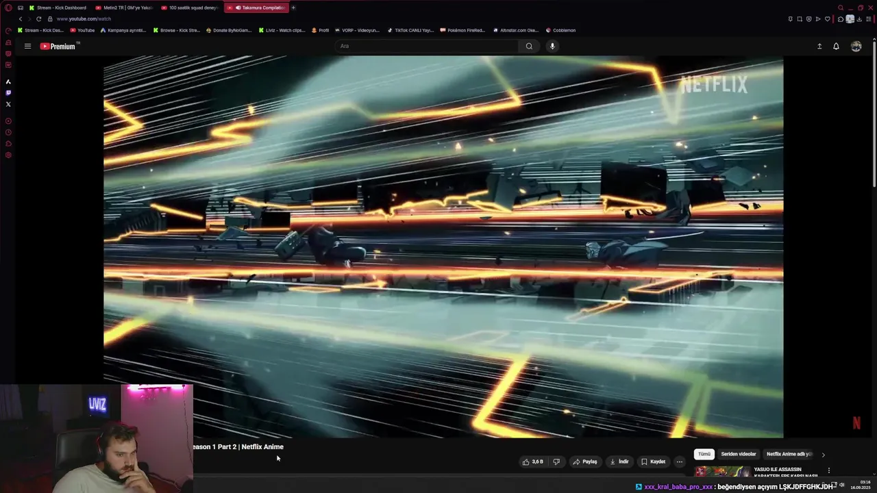Open the YouTube create/upload icon
This screenshot has width=877, height=493.
(x=819, y=46)
